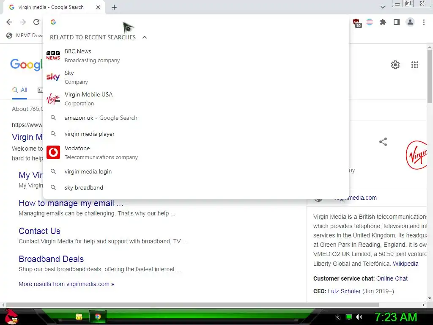Screen dimensions: 433x325
Task: Click the speaker volume tray icon
Action: (x=359, y=317)
